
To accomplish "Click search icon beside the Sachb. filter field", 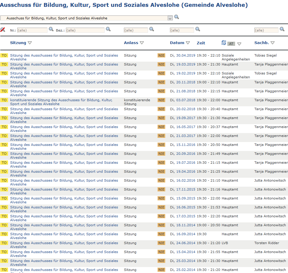I will click(x=282, y=29).
